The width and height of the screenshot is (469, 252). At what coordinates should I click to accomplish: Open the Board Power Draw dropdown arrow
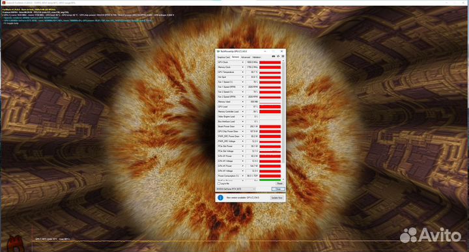coord(242,126)
